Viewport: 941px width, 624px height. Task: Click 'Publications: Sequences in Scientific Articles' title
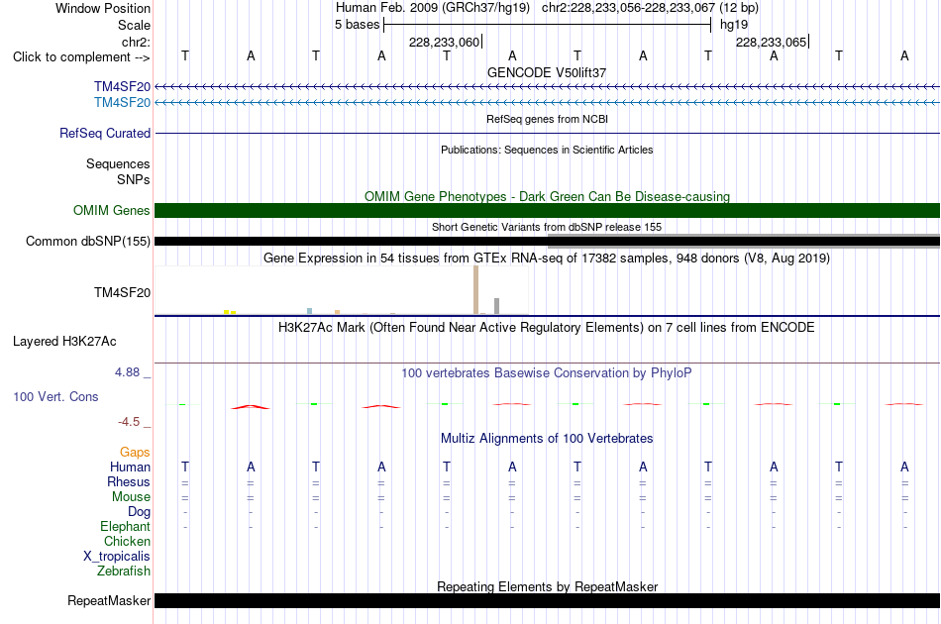pyautogui.click(x=547, y=150)
